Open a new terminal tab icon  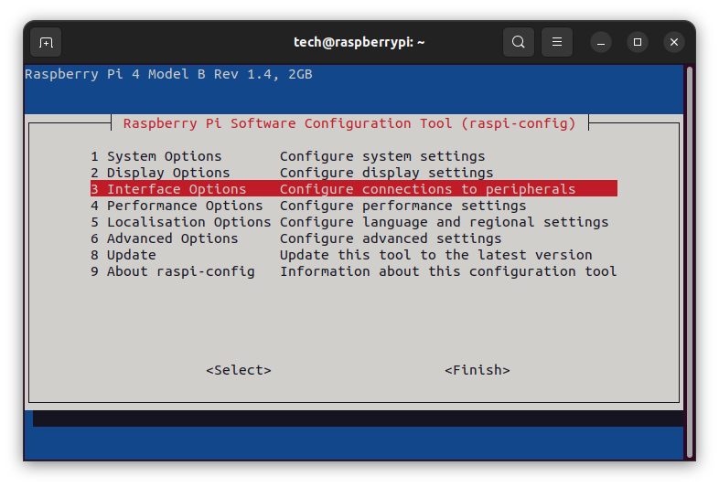pos(46,42)
